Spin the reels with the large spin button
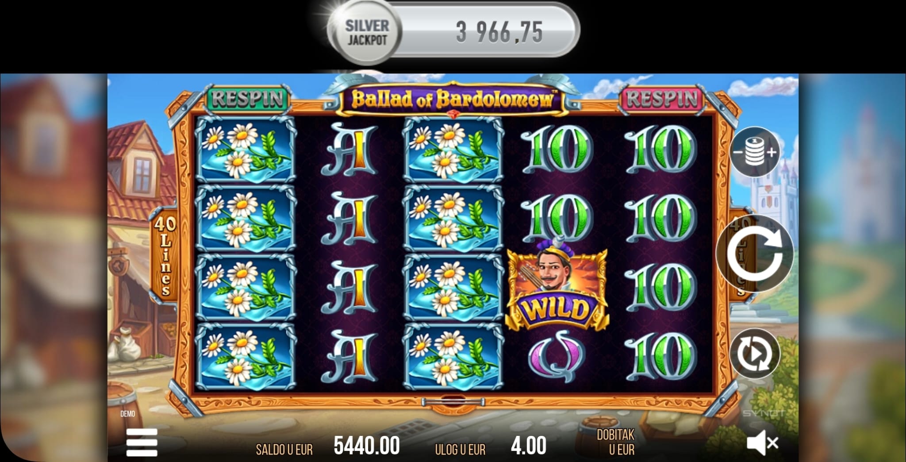Screen dimensions: 906x462 tap(754, 253)
